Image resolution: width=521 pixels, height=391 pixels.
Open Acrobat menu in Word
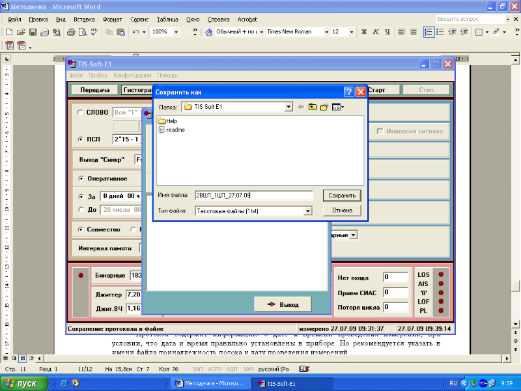[247, 20]
